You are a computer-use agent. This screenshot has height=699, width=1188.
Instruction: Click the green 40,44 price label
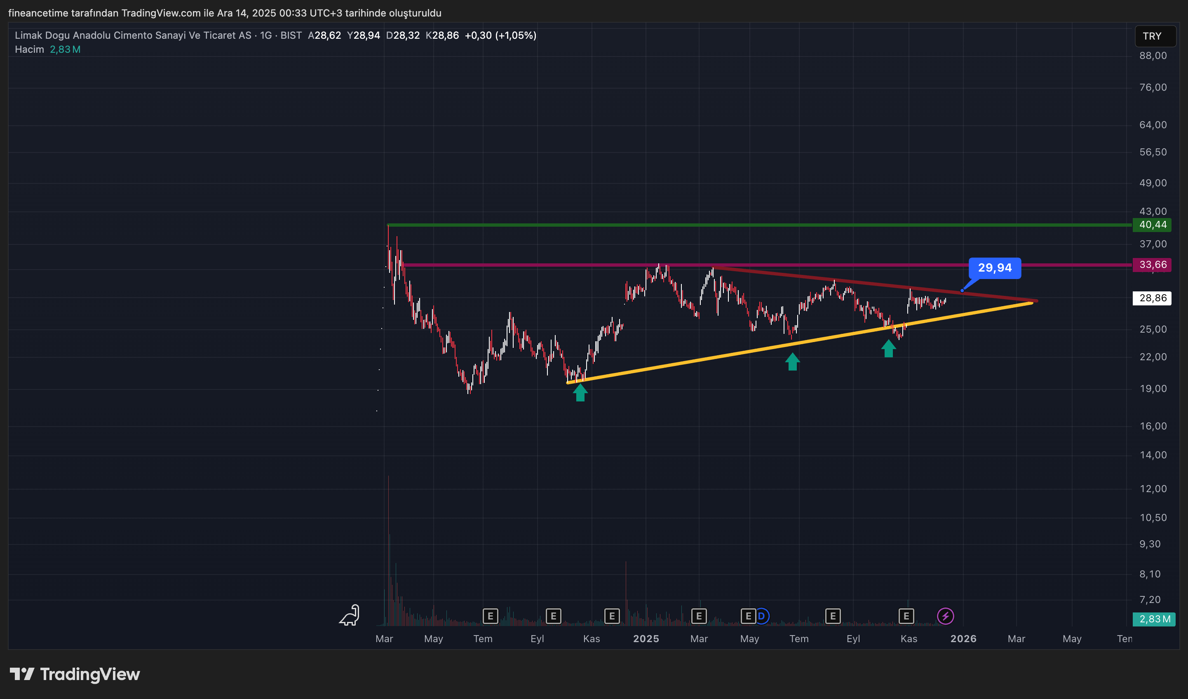click(1152, 225)
